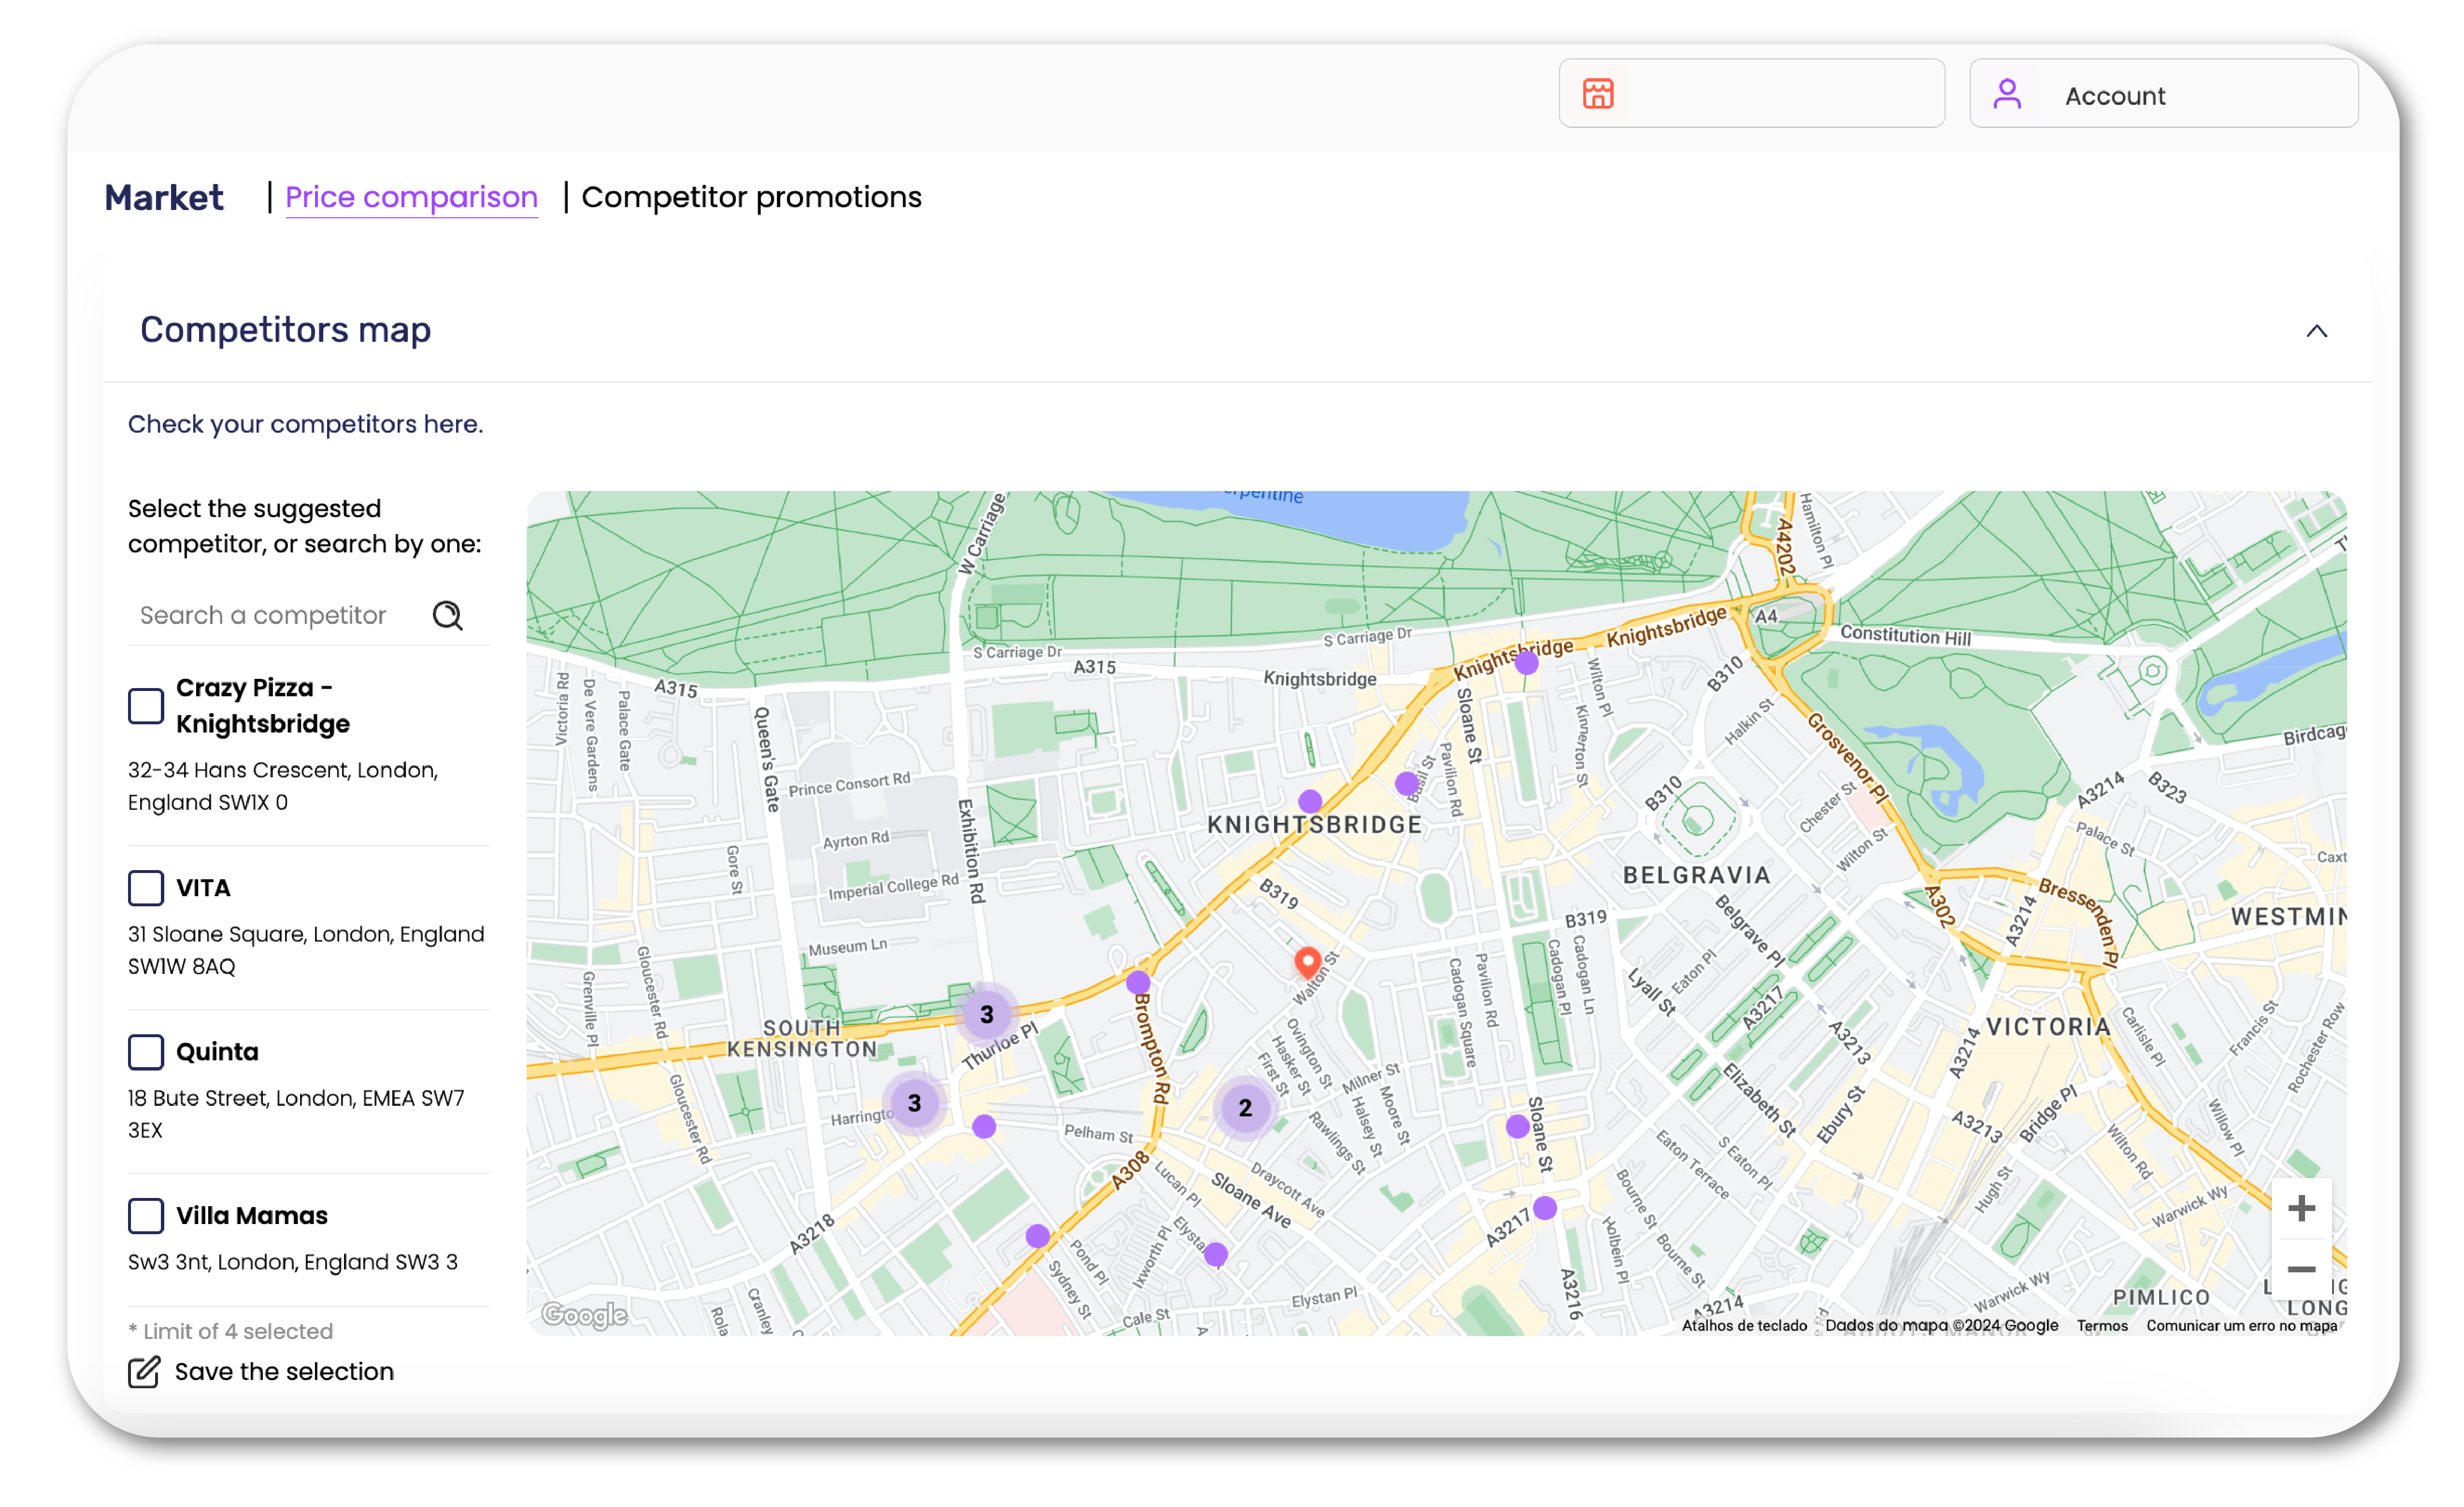Click Check your competitors here text

pos(305,424)
